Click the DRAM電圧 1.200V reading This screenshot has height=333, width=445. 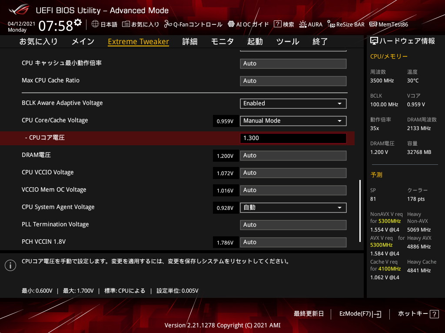[x=225, y=156]
